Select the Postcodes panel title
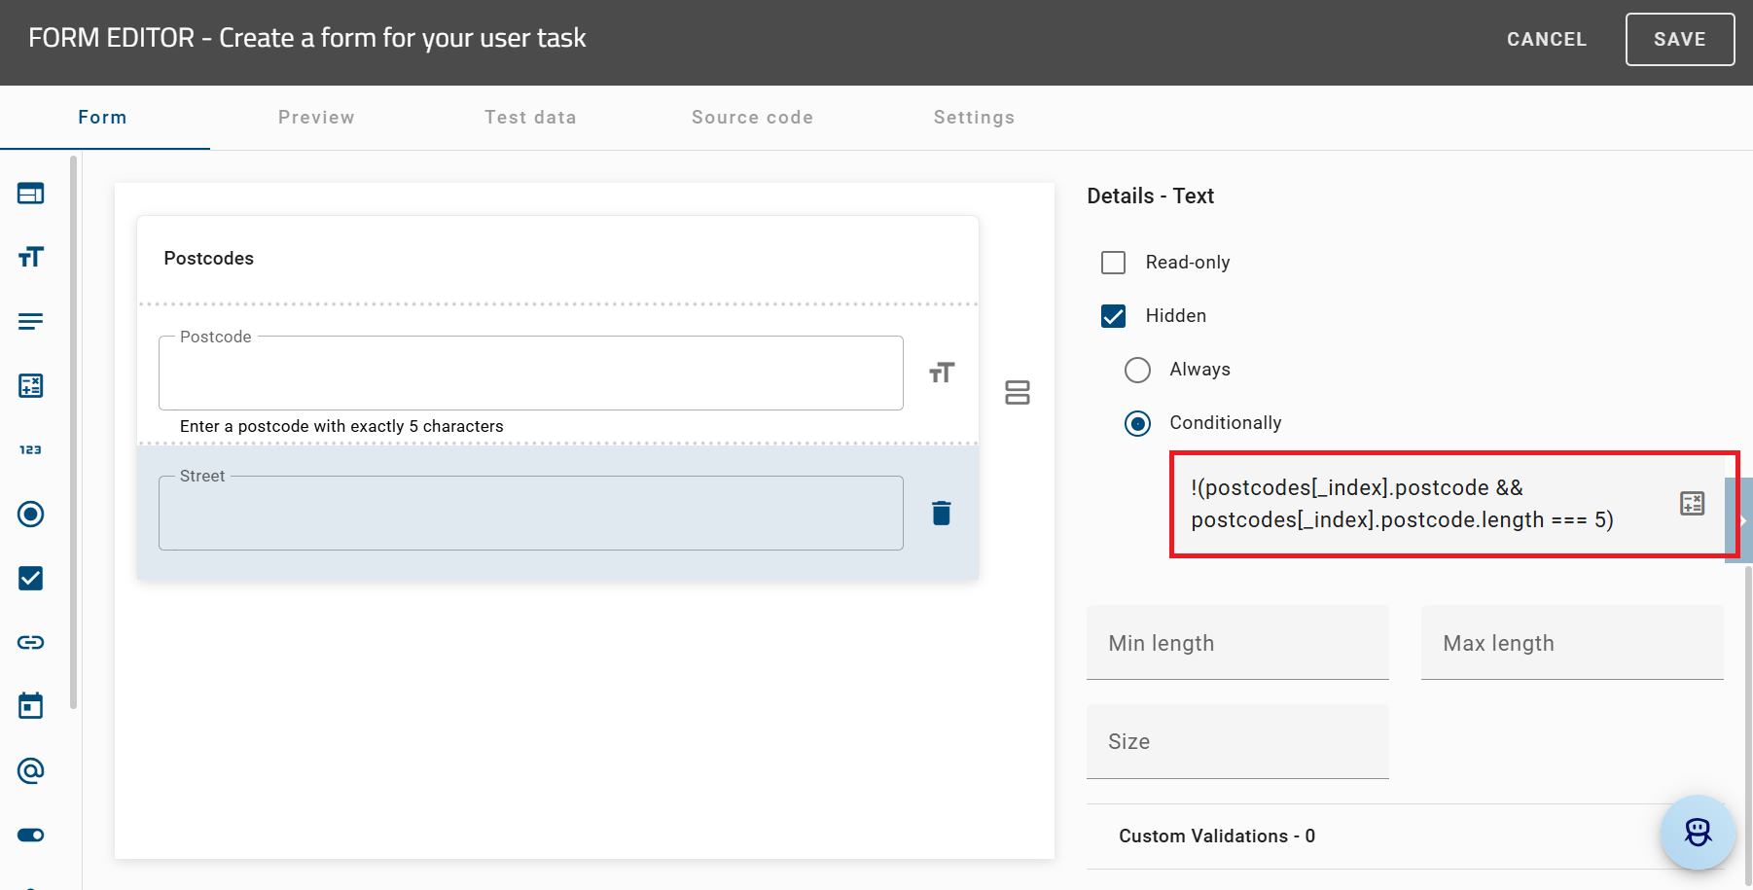 209,259
